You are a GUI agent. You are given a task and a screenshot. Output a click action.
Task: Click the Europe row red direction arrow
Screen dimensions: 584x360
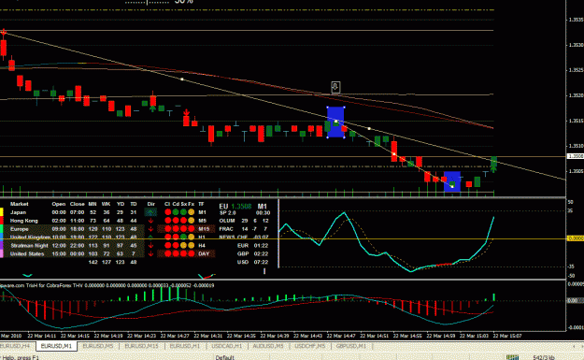click(x=150, y=229)
